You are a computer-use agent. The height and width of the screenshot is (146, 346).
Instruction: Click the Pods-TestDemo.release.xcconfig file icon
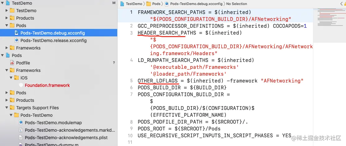click(16, 40)
